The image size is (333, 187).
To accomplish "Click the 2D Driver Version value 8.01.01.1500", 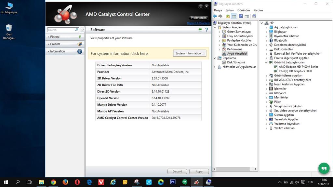I will (160, 78).
